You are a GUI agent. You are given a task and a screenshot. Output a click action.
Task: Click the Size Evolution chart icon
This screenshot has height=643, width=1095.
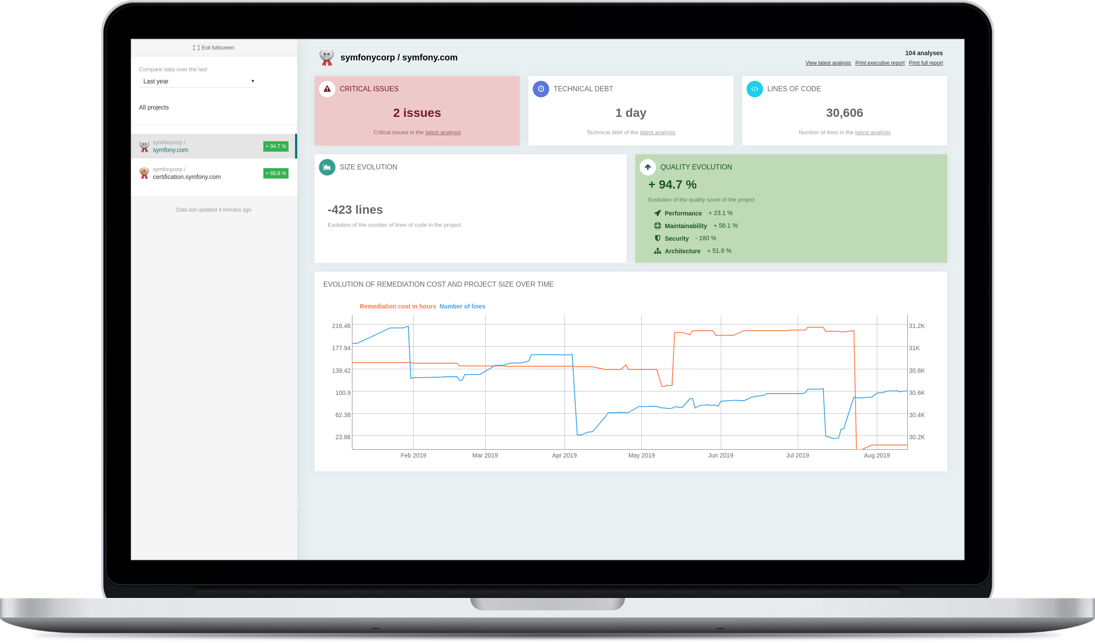[326, 167]
